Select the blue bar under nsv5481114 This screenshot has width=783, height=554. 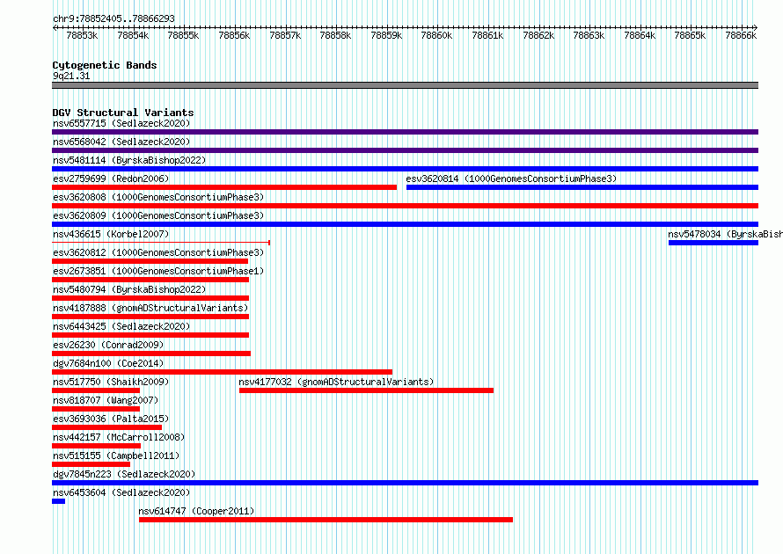click(405, 169)
